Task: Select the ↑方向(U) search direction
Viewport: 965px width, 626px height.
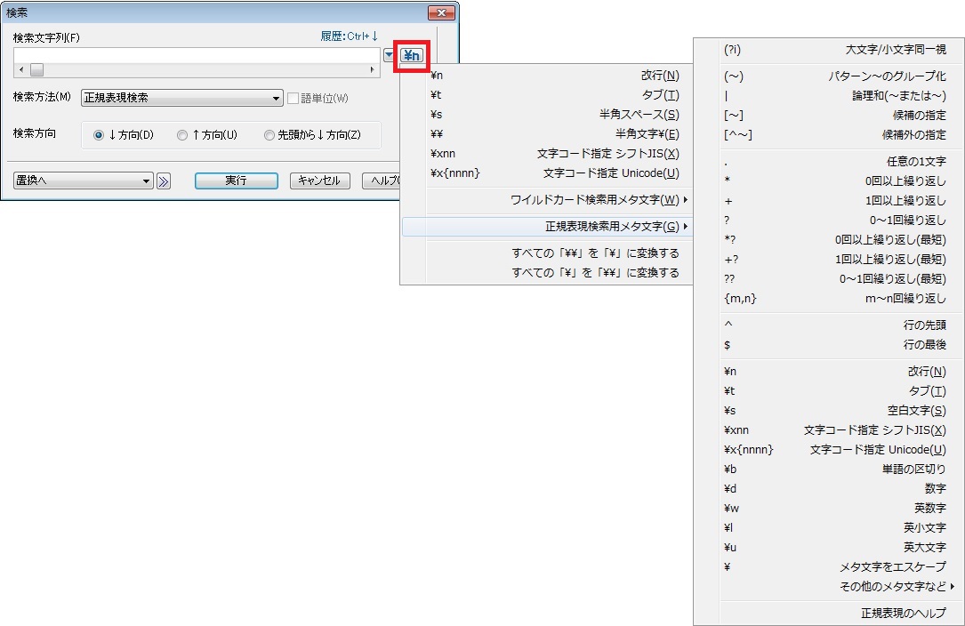Action: (x=182, y=135)
